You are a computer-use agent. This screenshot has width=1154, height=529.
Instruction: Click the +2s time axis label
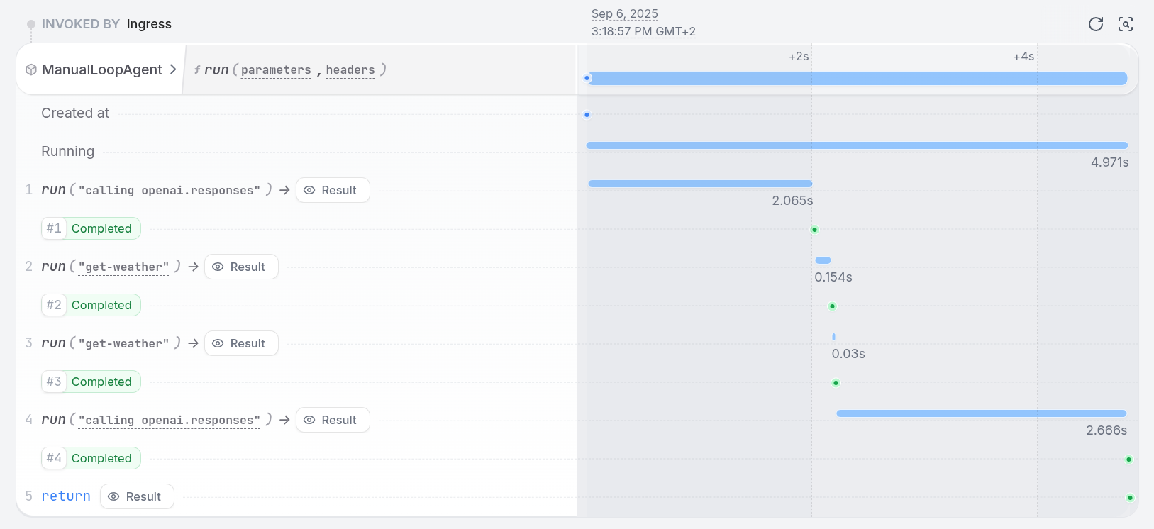click(799, 56)
